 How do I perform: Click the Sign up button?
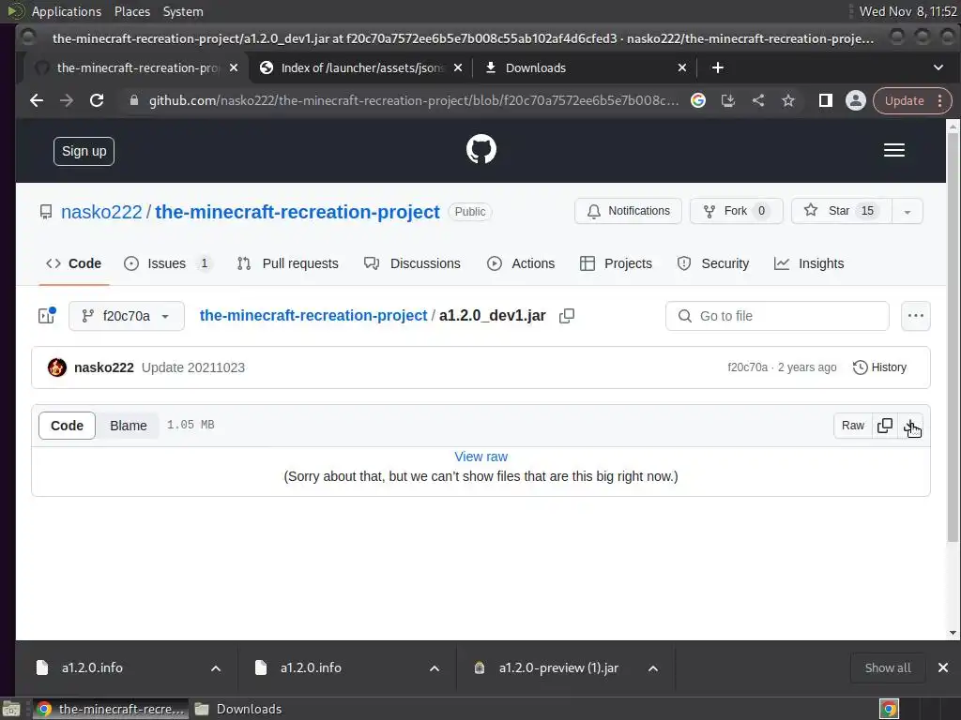pyautogui.click(x=84, y=151)
